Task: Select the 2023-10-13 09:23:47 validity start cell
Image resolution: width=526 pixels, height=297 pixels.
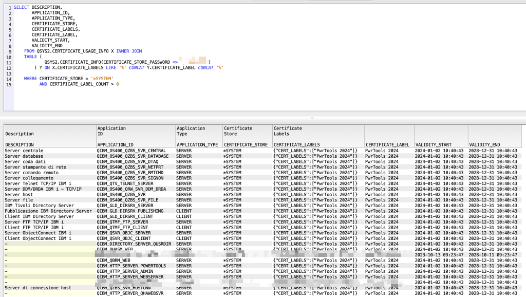Action: coord(440,255)
